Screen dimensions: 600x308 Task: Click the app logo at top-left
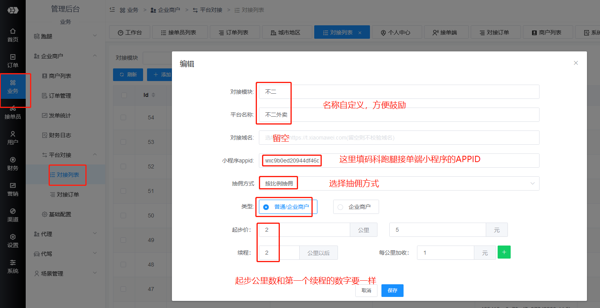13,10
